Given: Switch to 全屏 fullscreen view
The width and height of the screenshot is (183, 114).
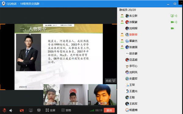Looking at the screenshot, I should pos(50,110).
